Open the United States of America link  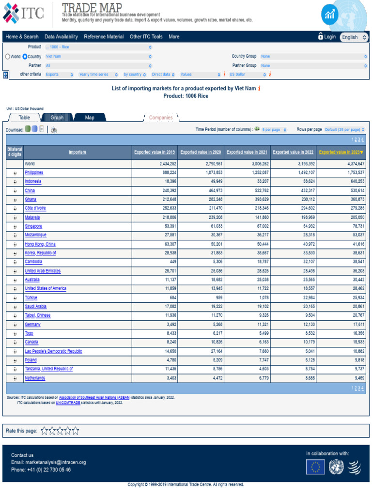[x=46, y=289]
